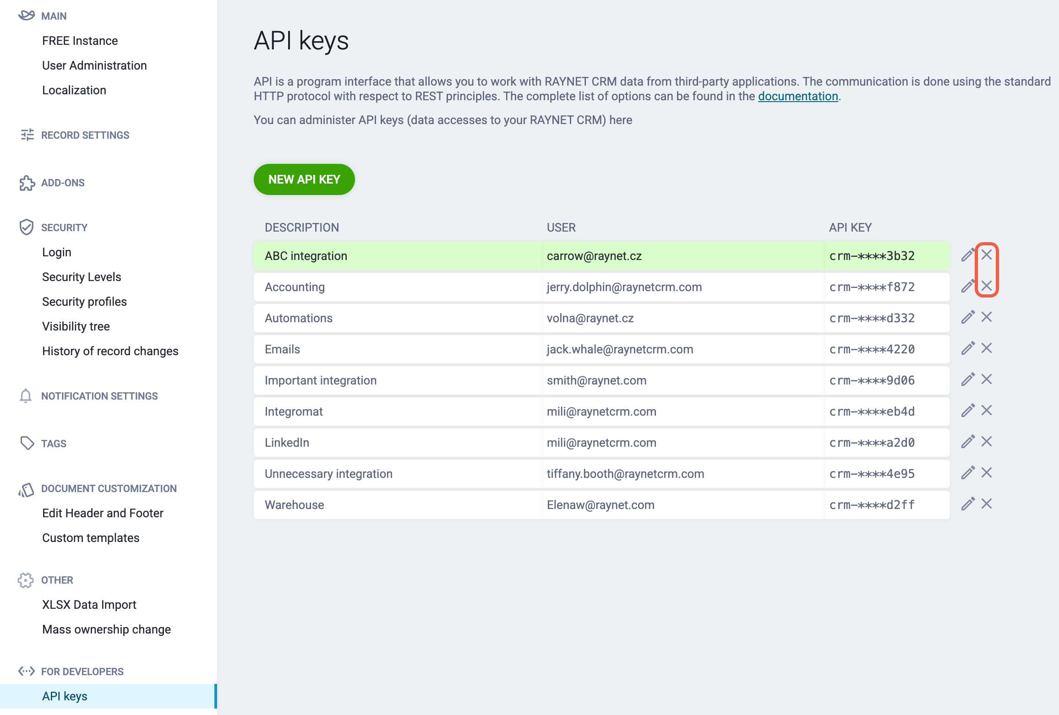Open Mass ownership change
The width and height of the screenshot is (1059, 715).
106,629
